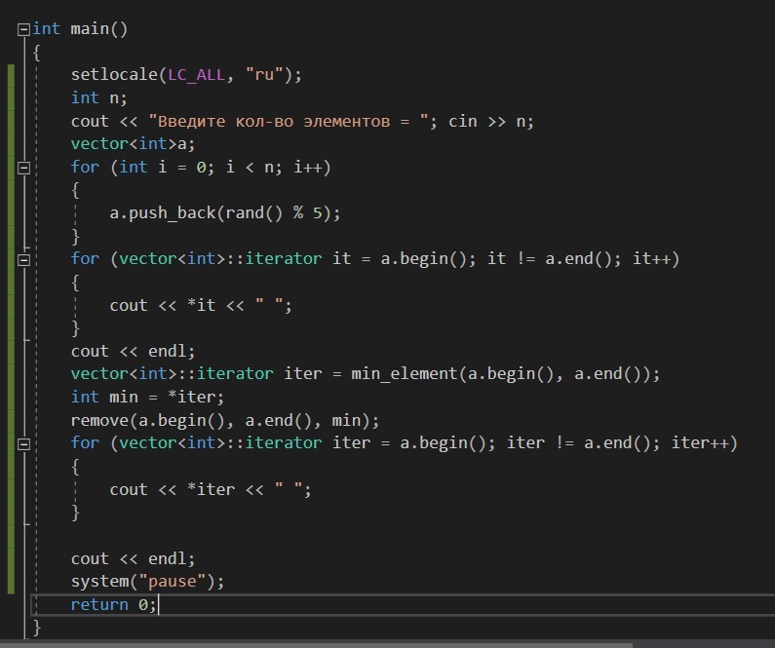Place cursor on "int min = *iter;"
775x648 pixels.
(146, 397)
